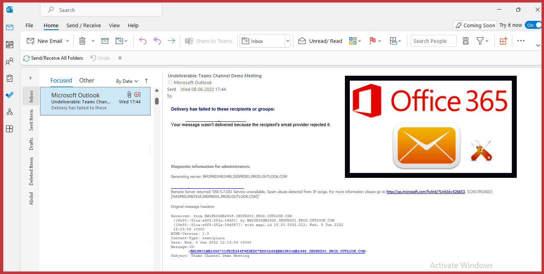The image size is (544, 274).
Task: Click Coming Soon button
Action: tap(475, 25)
